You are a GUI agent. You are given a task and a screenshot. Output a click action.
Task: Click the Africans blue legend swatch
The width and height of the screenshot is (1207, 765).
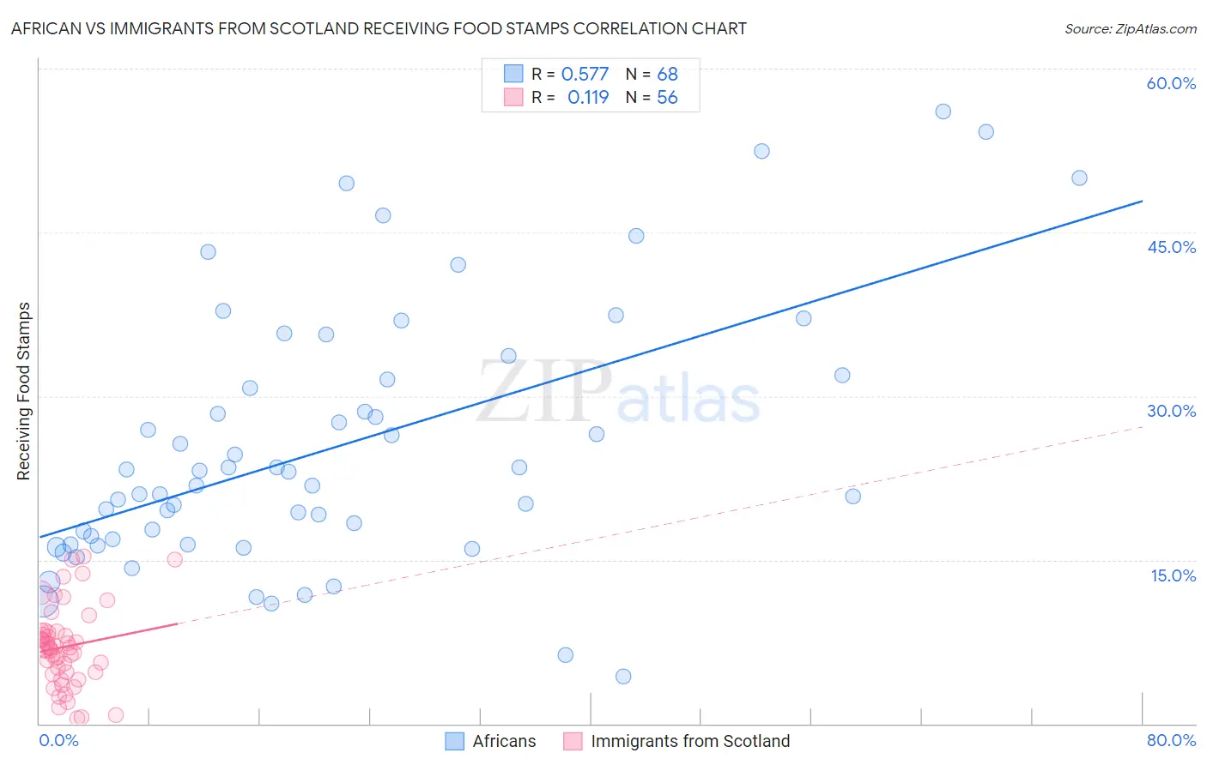pos(454,741)
